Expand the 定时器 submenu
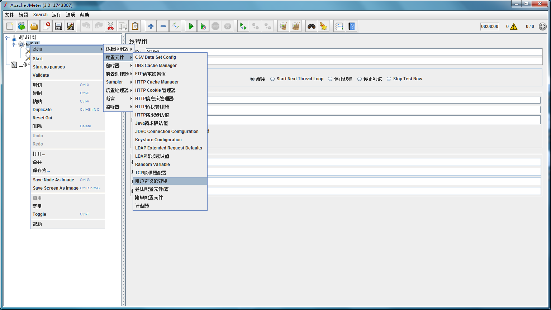The height and width of the screenshot is (310, 551). (x=119, y=66)
